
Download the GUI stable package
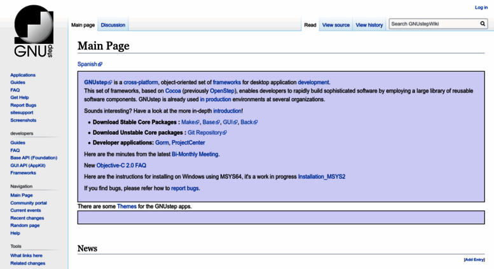[230, 122]
